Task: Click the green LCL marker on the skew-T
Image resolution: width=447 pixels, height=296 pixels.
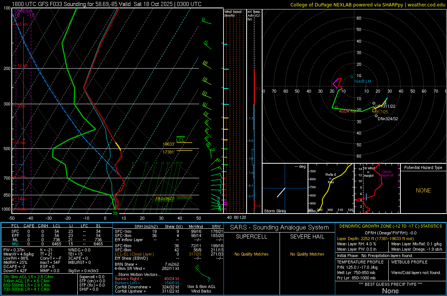Action: (180, 139)
